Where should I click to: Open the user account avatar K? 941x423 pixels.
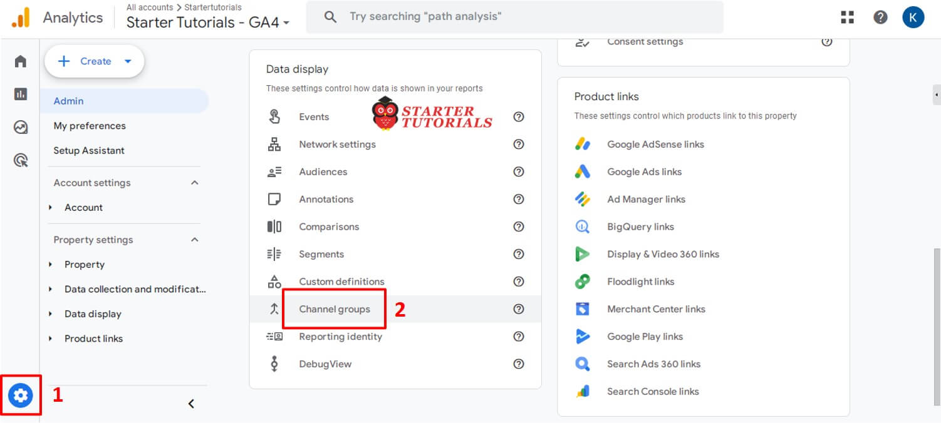[913, 18]
